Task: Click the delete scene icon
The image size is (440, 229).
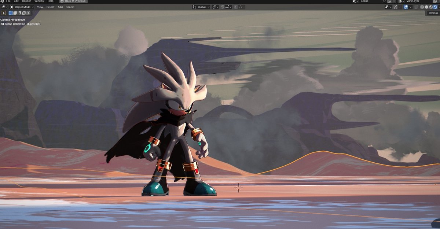Action: point(394,1)
